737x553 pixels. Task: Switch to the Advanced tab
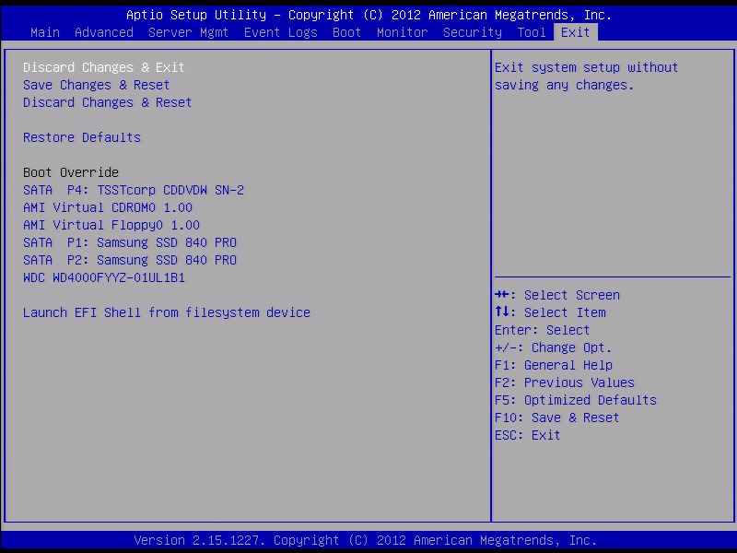(x=104, y=32)
